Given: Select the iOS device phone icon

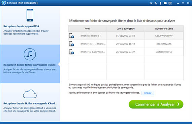Looking at the screenshot, I should 30,15.
